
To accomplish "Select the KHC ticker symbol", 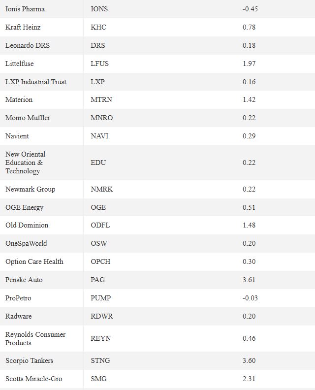I will pos(98,27).
